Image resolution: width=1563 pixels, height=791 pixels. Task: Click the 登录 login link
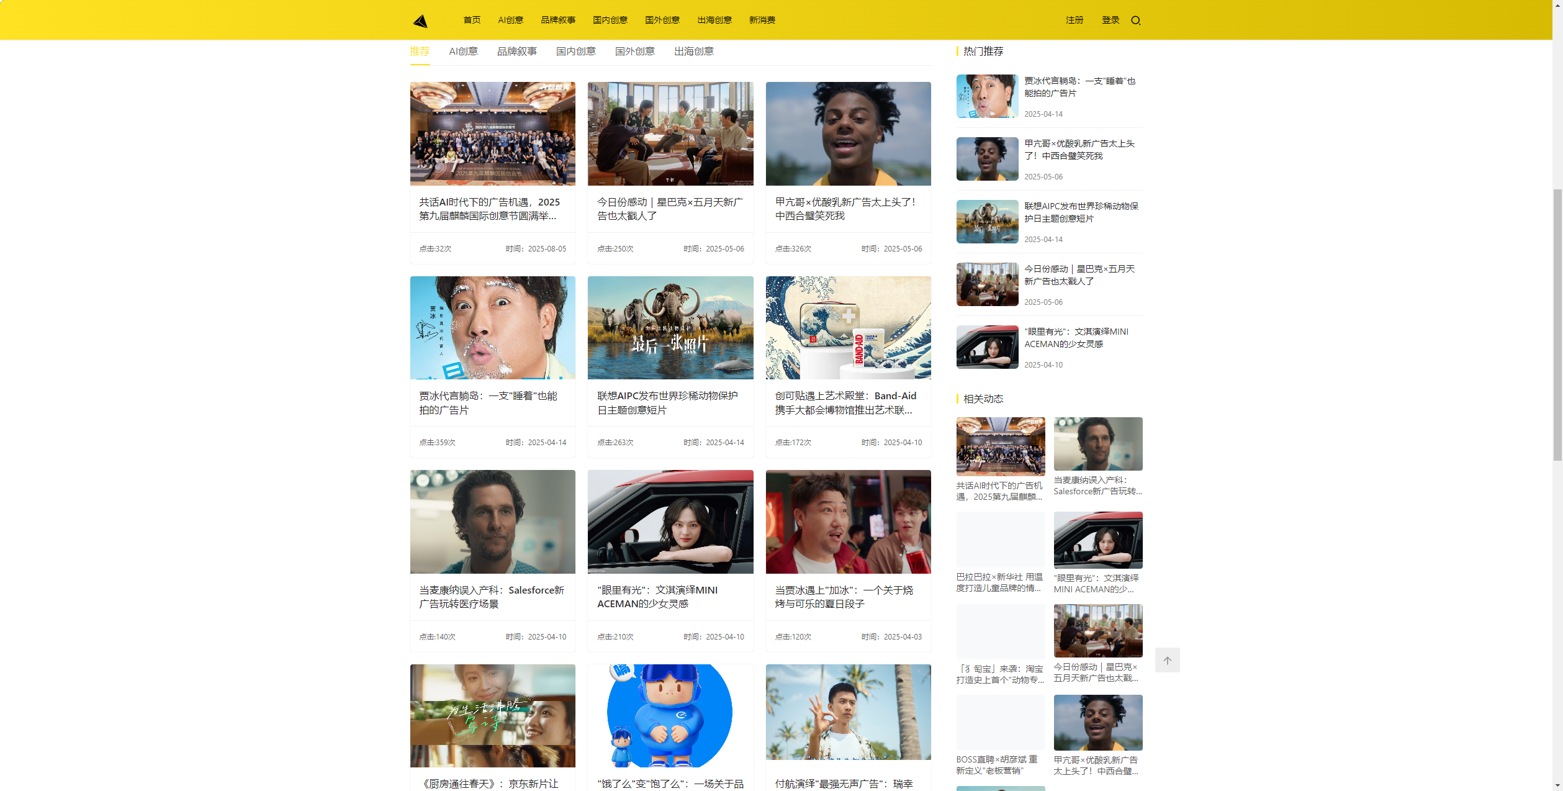click(x=1110, y=20)
